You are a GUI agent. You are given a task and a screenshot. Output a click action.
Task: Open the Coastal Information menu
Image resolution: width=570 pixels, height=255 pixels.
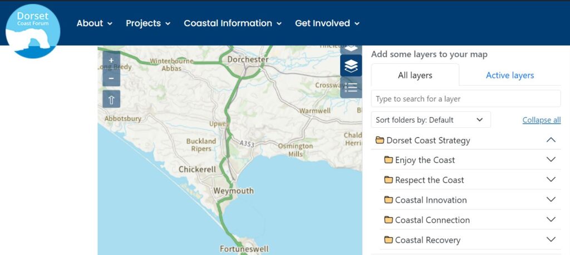click(x=233, y=23)
